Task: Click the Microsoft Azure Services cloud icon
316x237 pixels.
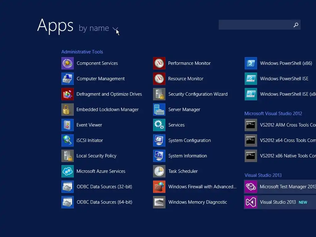Action: tap(68, 171)
